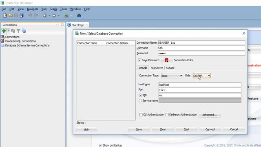Click the Advanced... button

tap(209, 115)
